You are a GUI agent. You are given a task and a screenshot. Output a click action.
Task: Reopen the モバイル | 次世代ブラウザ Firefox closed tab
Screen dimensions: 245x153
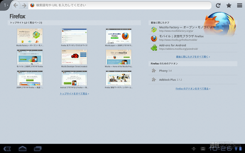193,38
